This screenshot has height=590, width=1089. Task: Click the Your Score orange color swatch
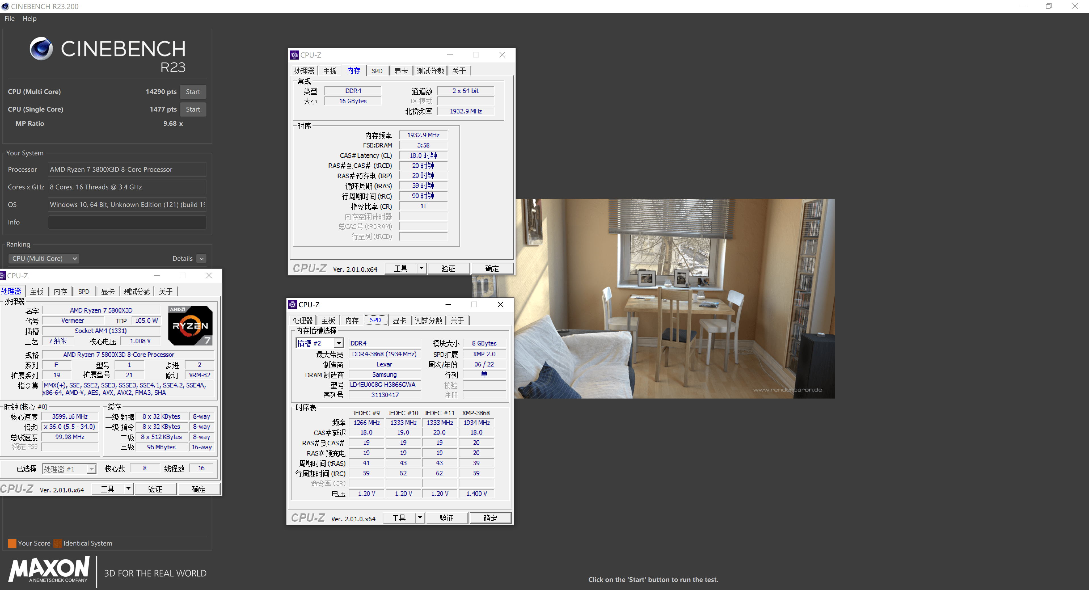(12, 543)
